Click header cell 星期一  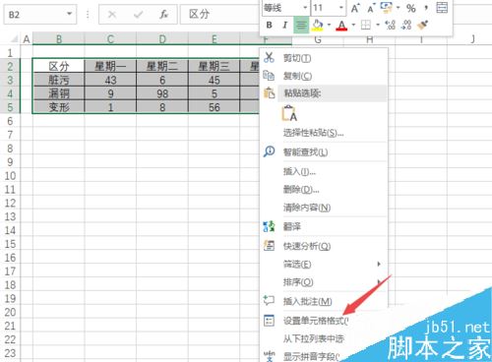point(110,66)
